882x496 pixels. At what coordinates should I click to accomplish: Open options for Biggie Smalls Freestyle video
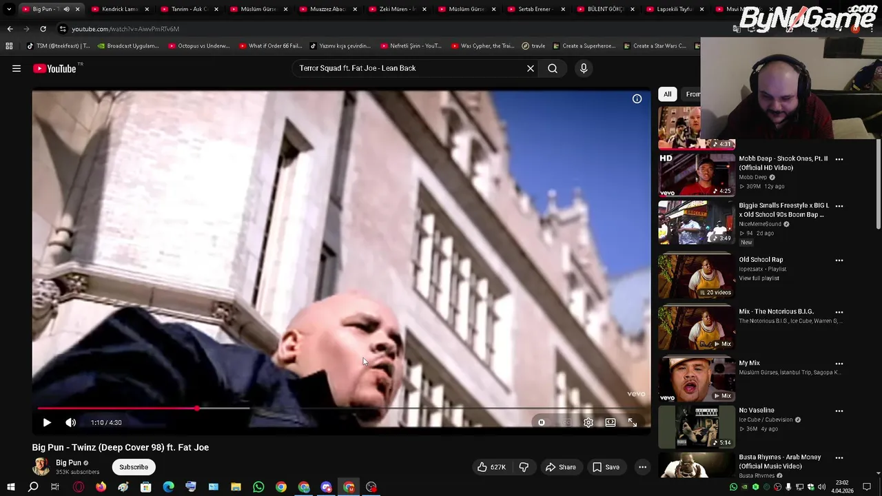[839, 206]
